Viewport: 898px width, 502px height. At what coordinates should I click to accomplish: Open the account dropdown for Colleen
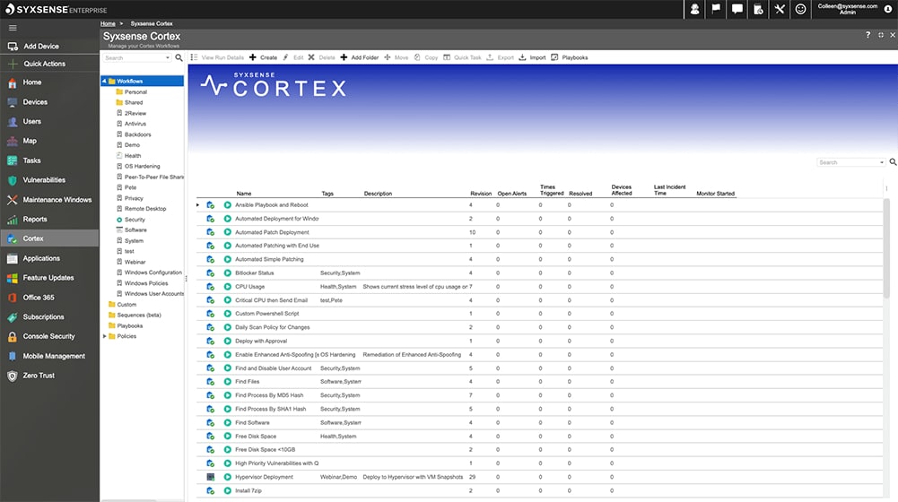point(888,9)
